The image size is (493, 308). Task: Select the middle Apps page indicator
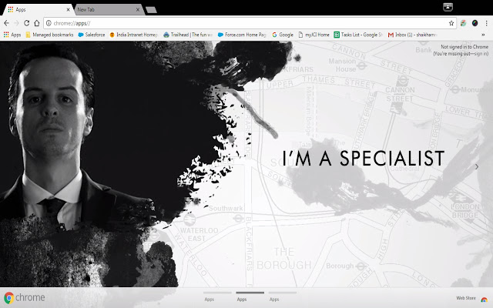click(x=250, y=296)
